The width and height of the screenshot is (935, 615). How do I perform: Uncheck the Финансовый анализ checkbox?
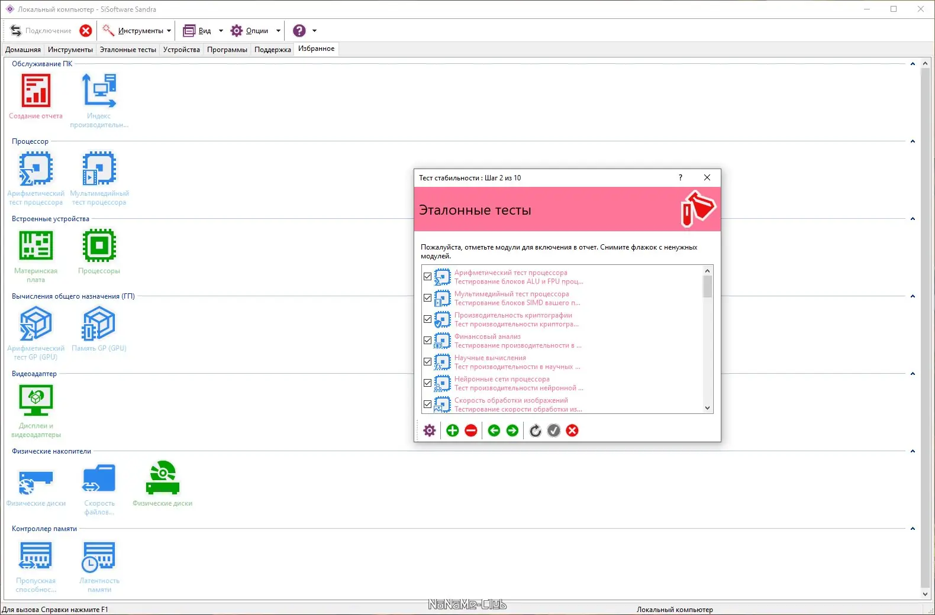tap(428, 341)
